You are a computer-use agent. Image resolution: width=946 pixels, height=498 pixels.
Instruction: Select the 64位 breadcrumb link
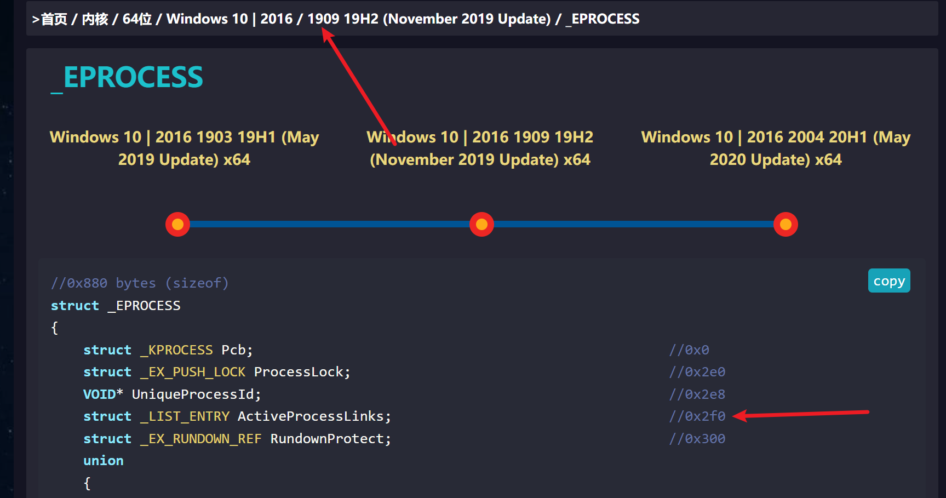point(137,19)
